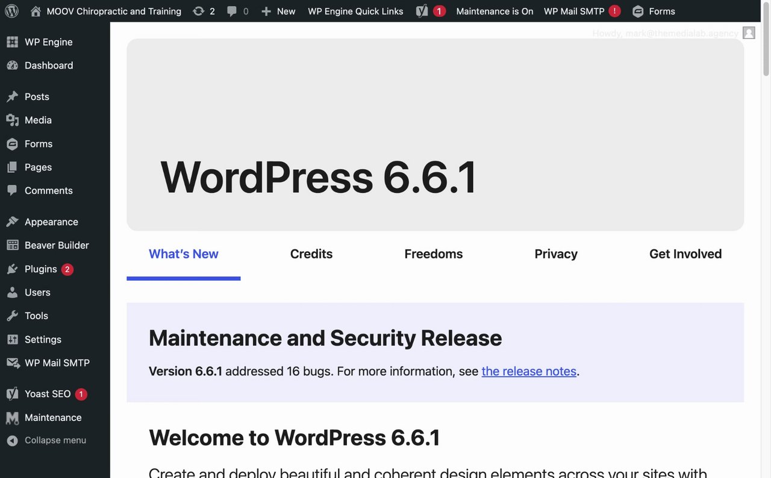Open WP Engine Quick Links menu

(355, 11)
